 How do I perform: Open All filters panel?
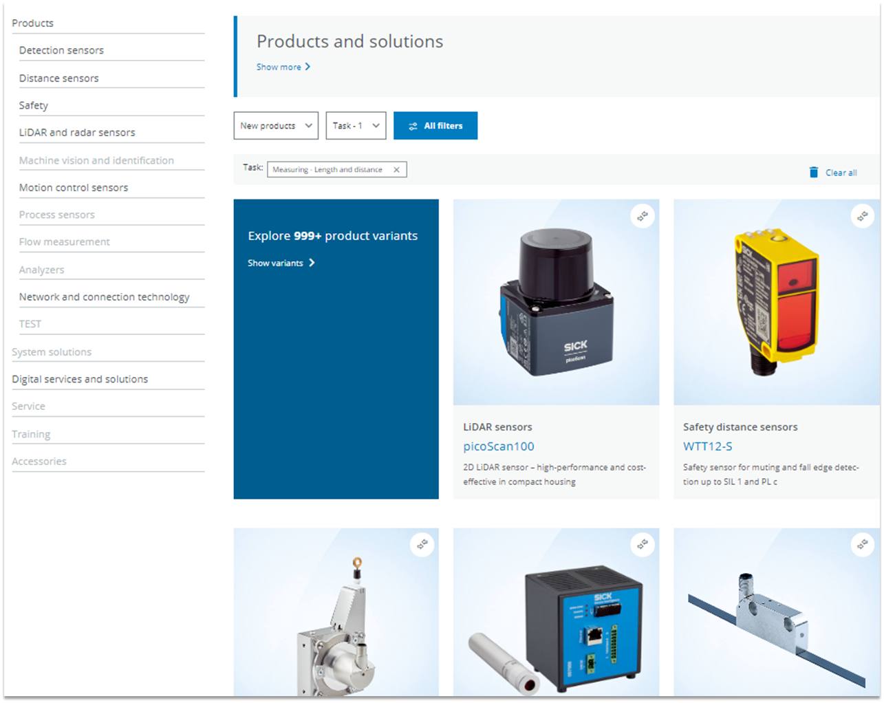[x=435, y=126]
